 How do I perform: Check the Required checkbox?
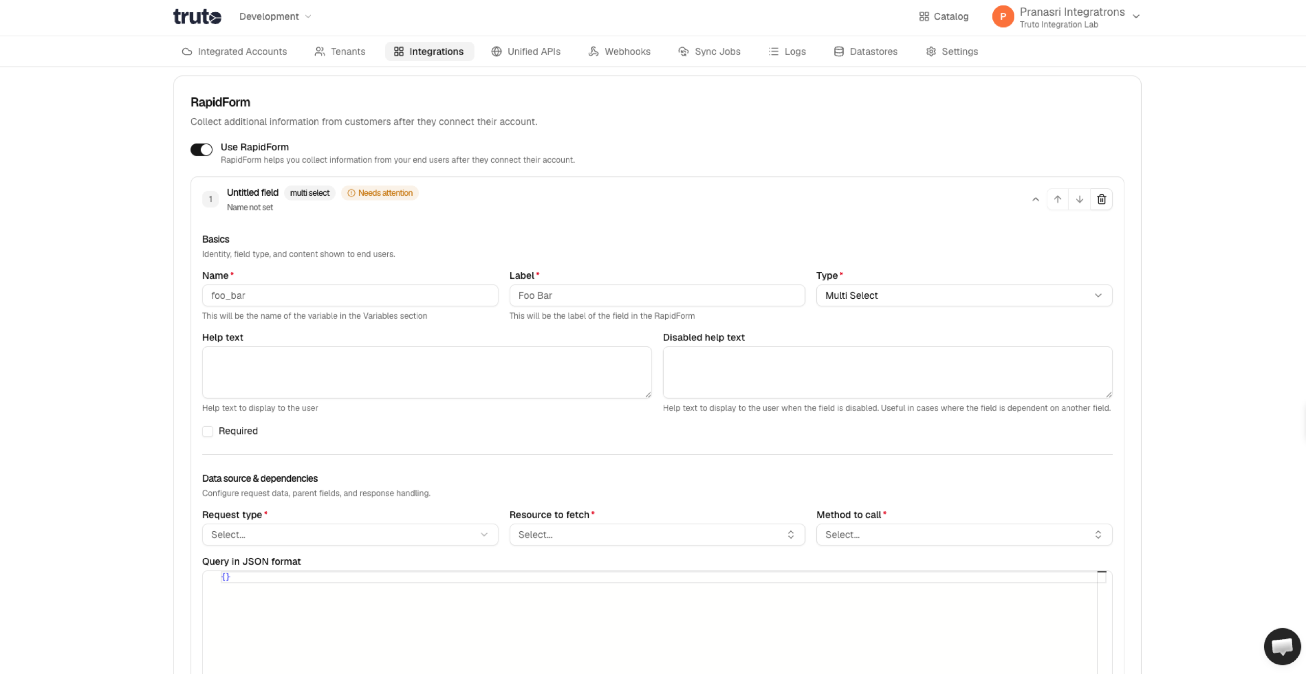[208, 431]
